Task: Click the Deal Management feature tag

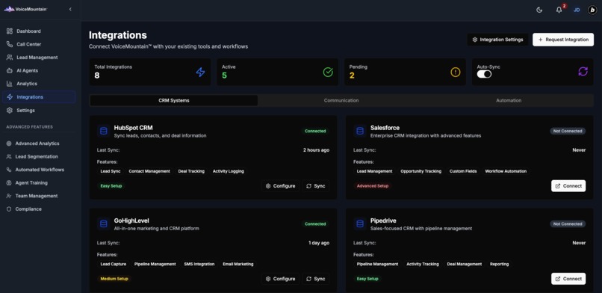Action: click(x=464, y=264)
